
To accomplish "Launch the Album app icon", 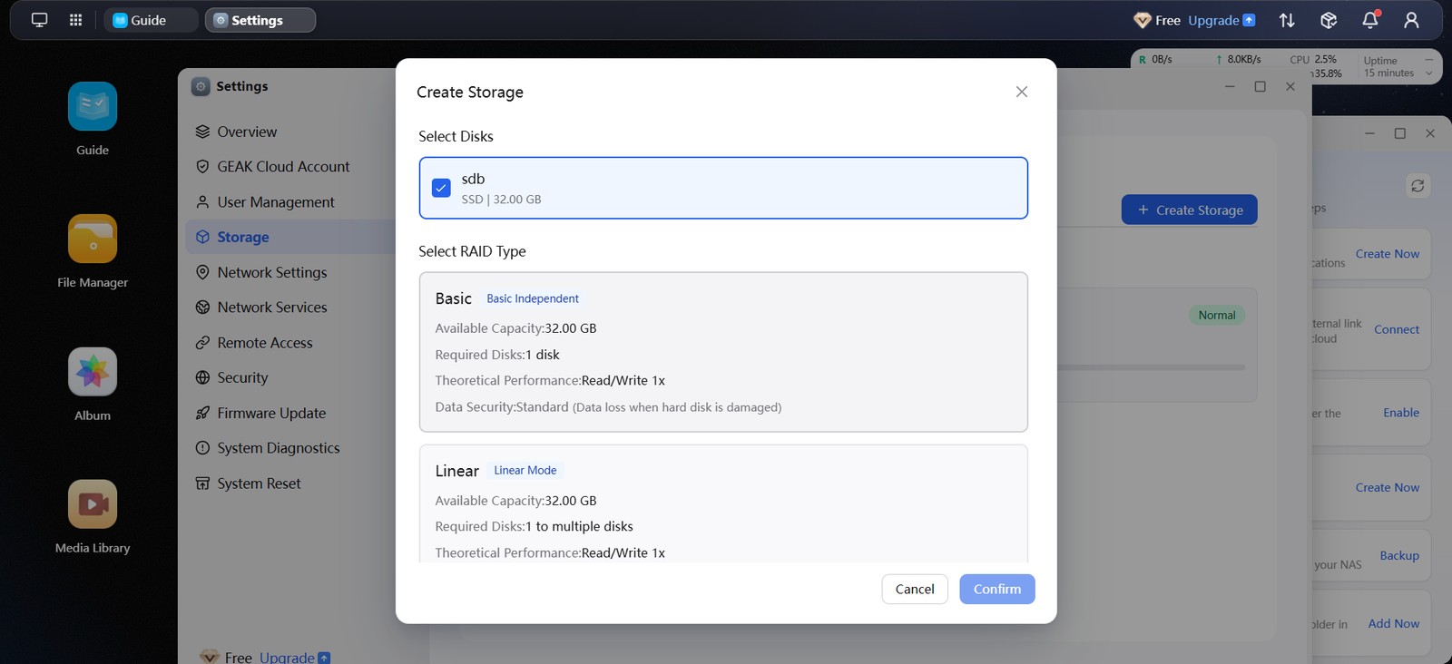I will coord(93,372).
